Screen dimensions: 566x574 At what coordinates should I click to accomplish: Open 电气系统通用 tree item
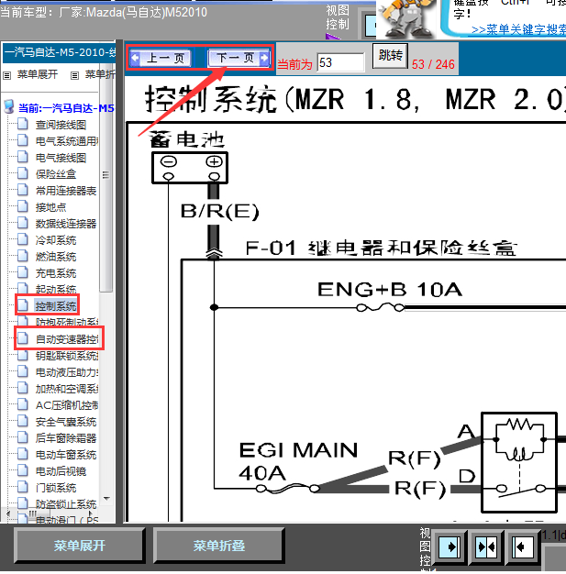[67, 141]
